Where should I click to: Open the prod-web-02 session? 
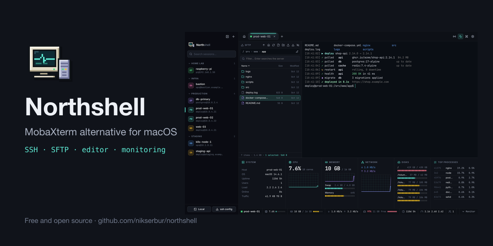211,119
